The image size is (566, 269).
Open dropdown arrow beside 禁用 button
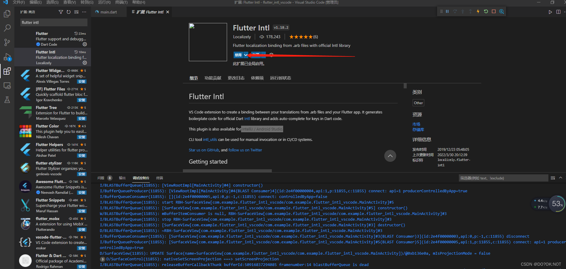pyautogui.click(x=246, y=55)
